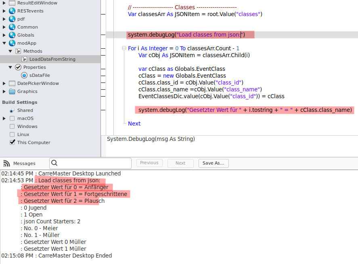The width and height of the screenshot is (358, 264).
Task: Click the Graphics folder icon
Action: [12, 91]
